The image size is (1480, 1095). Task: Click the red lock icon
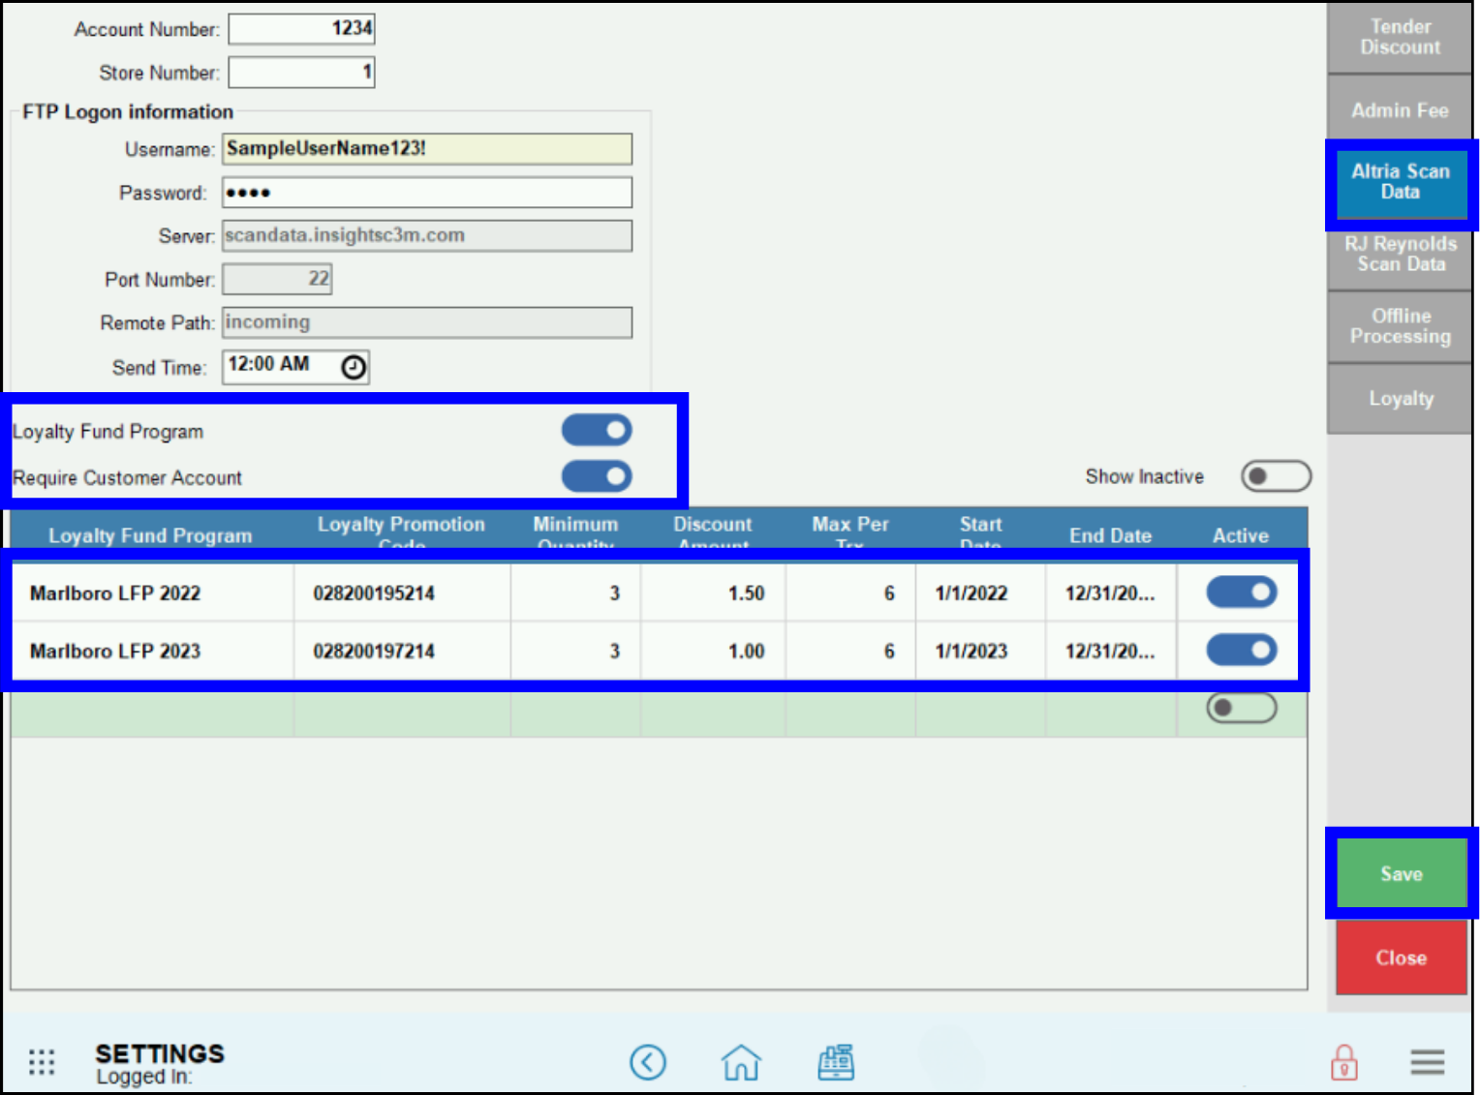(1343, 1062)
